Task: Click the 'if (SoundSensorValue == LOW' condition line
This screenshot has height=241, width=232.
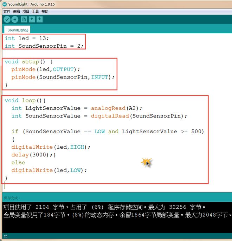Action: (108, 132)
